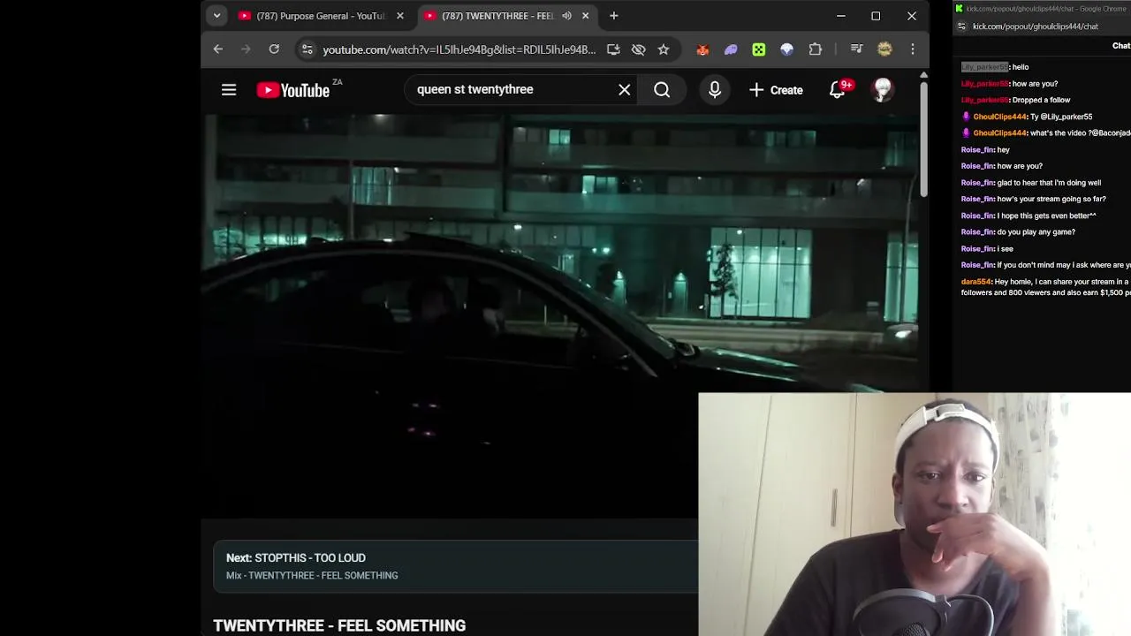
Task: Open YouTube notifications bell
Action: coord(838,89)
